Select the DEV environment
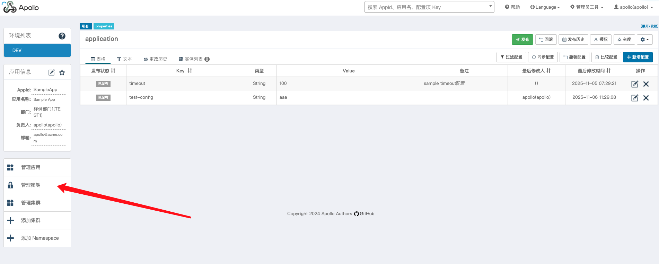The height and width of the screenshot is (264, 659). [37, 50]
